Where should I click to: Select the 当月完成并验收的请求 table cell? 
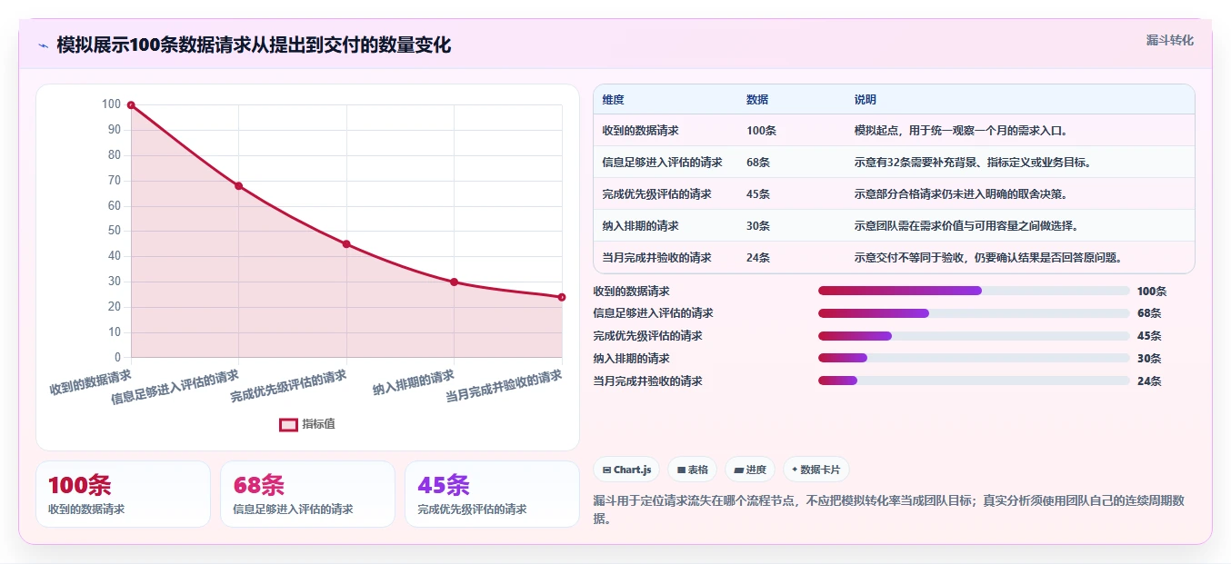coord(656,258)
